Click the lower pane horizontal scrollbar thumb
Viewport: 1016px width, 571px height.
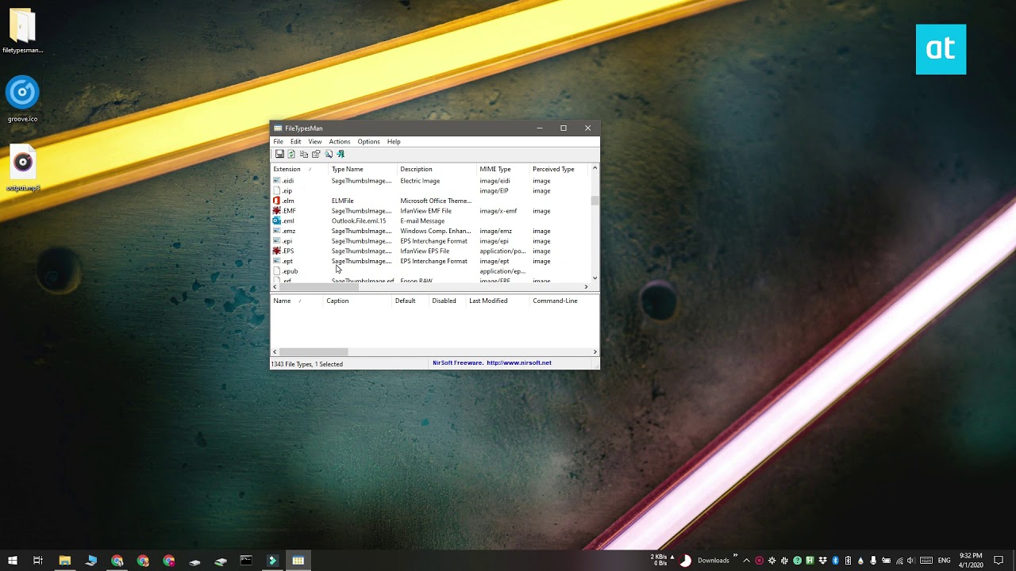click(x=314, y=351)
